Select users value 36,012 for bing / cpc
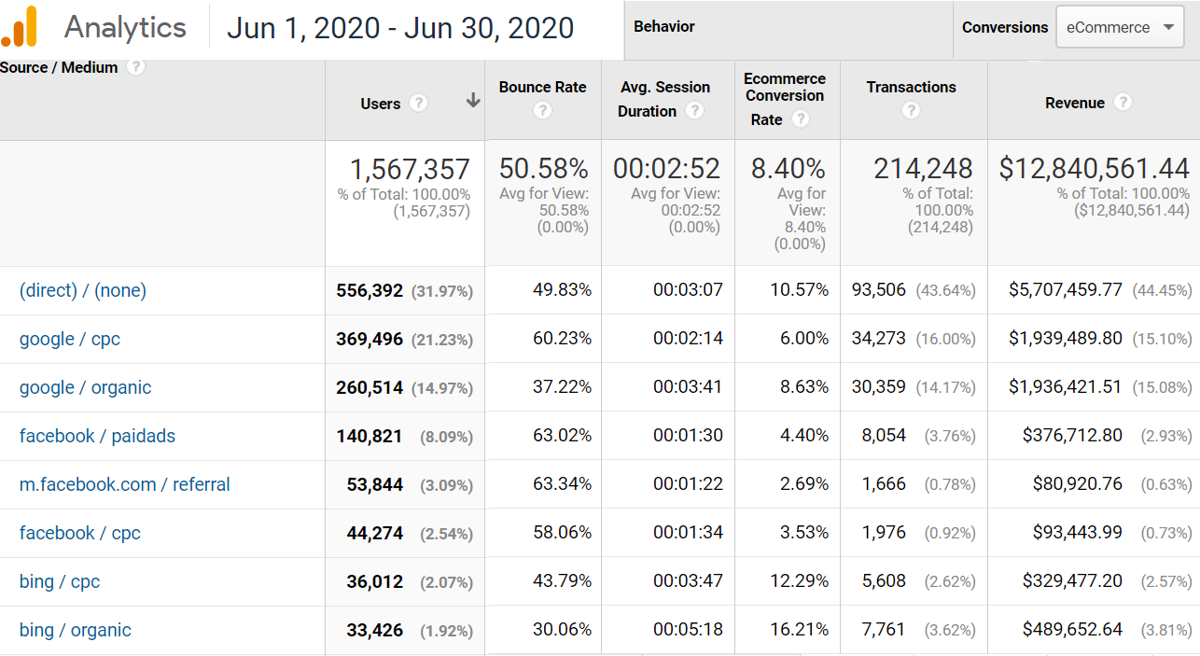This screenshot has height=656, width=1200. coord(375,581)
